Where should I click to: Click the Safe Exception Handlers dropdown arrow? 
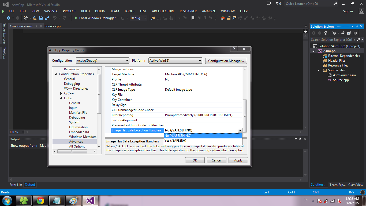pyautogui.click(x=240, y=130)
